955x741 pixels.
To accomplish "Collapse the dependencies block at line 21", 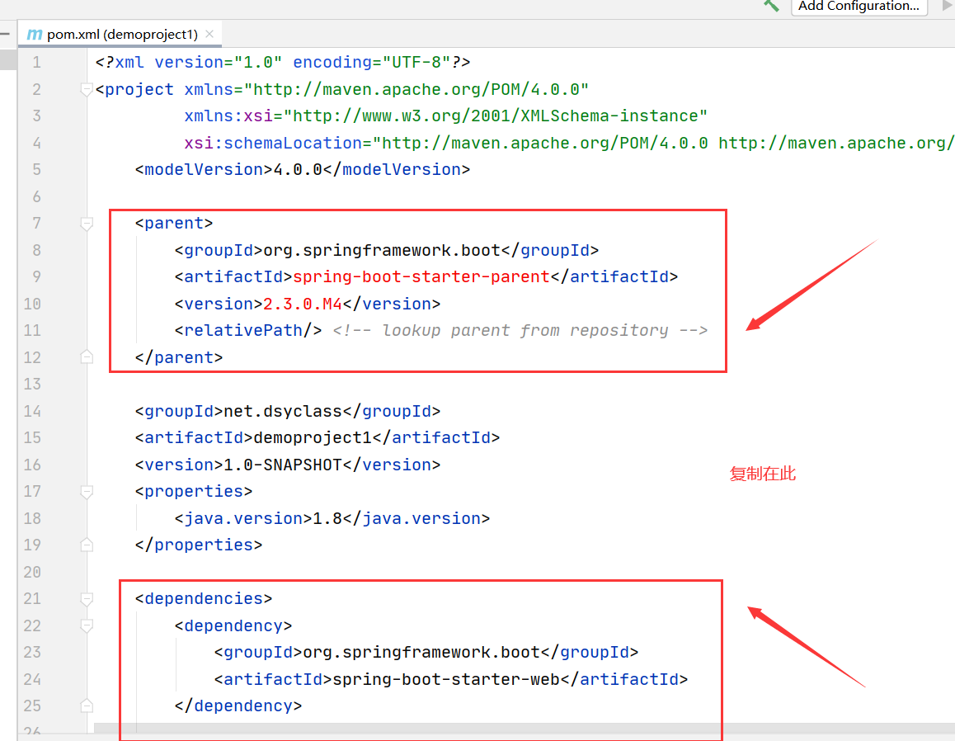I will [87, 598].
